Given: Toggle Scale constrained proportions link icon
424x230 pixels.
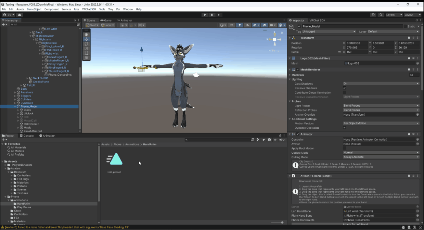Looking at the screenshot, I should point(339,52).
